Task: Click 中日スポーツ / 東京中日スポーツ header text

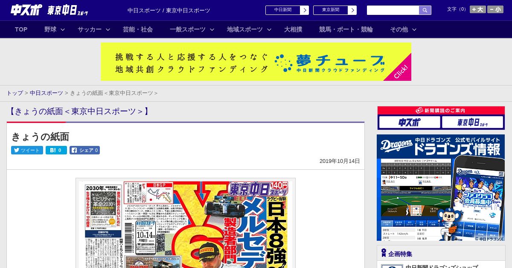Action: [169, 10]
